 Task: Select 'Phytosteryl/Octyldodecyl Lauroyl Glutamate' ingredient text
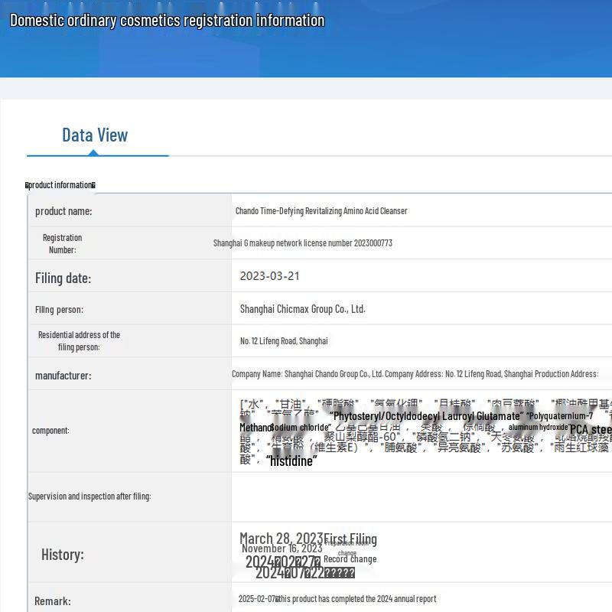pyautogui.click(x=426, y=416)
